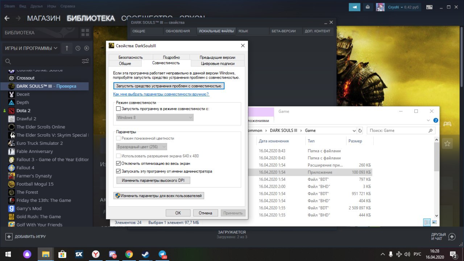Open ОБНОВЛЕНИЯ tab in Steam properties window
464x261 pixels.
pos(178,31)
